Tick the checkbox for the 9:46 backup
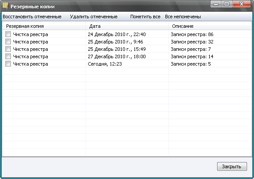254x179 pixels. [x=8, y=42]
